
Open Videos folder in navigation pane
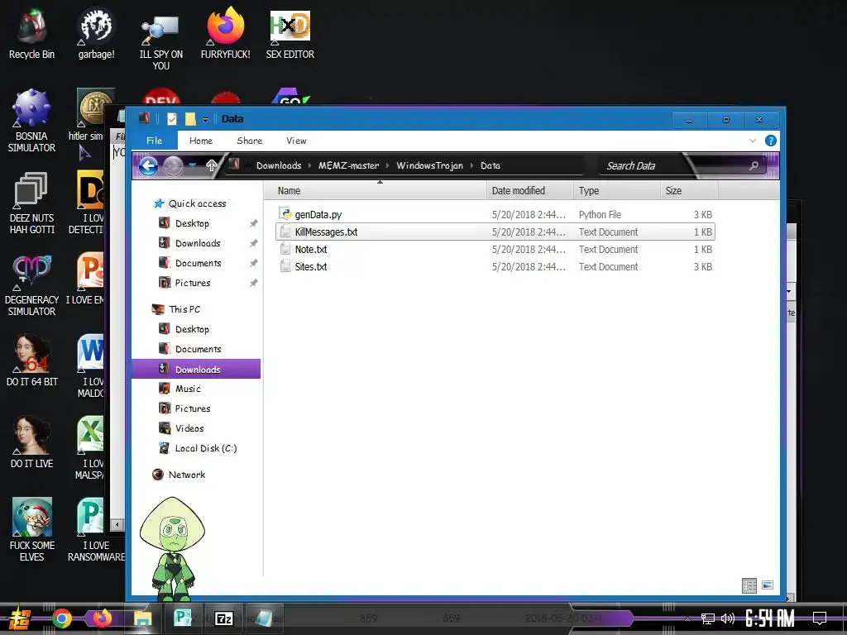point(189,428)
